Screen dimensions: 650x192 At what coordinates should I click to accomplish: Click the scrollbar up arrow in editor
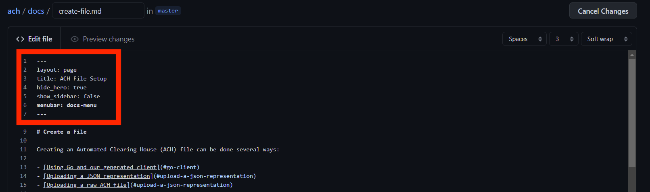632,55
